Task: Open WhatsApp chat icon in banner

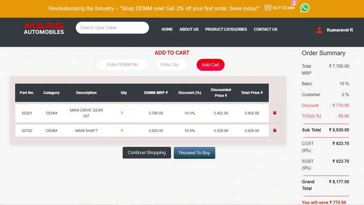Action: click(x=305, y=8)
